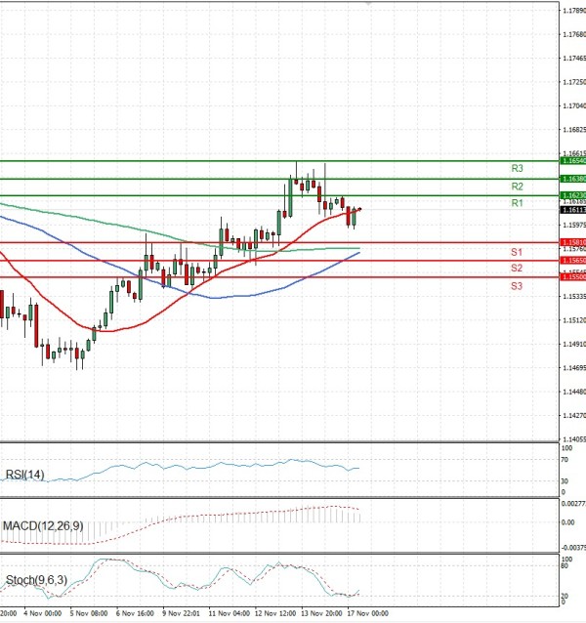Click the R3 resistance level label

click(x=518, y=168)
